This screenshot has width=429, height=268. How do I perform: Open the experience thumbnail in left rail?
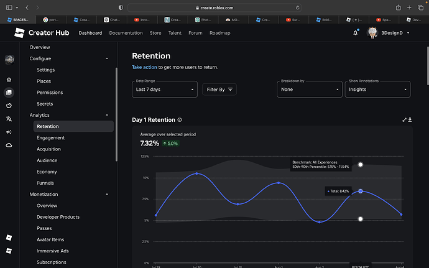pos(9,60)
